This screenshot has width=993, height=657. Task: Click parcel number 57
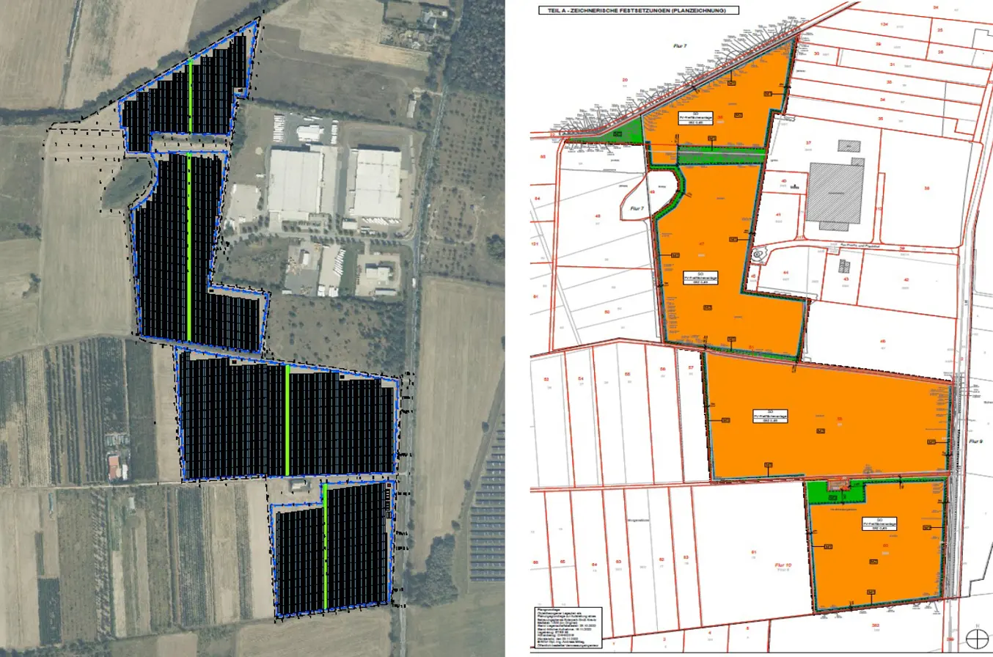tap(691, 367)
